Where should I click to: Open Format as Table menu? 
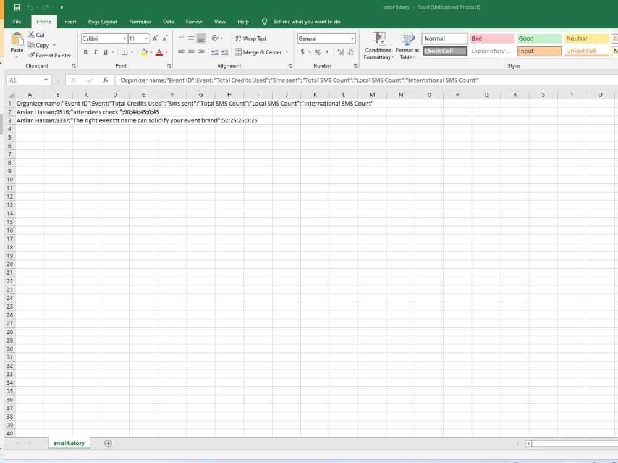[407, 46]
